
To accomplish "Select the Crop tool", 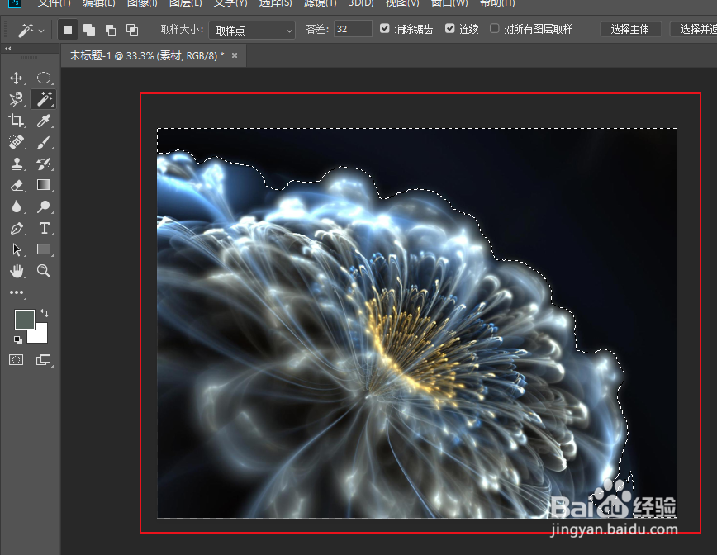I will tap(17, 121).
